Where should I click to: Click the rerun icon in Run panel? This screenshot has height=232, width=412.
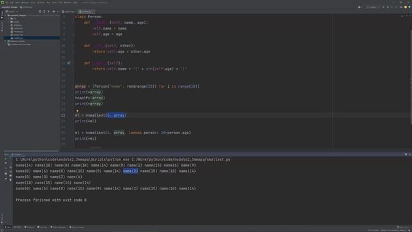pos(6,159)
